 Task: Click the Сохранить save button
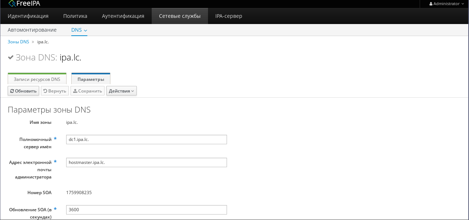pyautogui.click(x=87, y=91)
